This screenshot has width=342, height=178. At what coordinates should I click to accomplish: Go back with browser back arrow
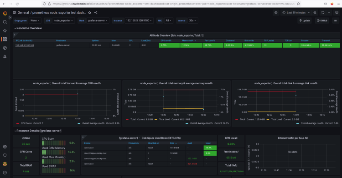[4, 4]
